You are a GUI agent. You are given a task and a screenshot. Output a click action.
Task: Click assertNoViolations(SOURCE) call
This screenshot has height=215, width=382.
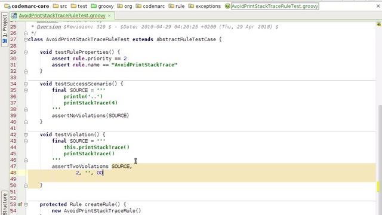(90, 115)
